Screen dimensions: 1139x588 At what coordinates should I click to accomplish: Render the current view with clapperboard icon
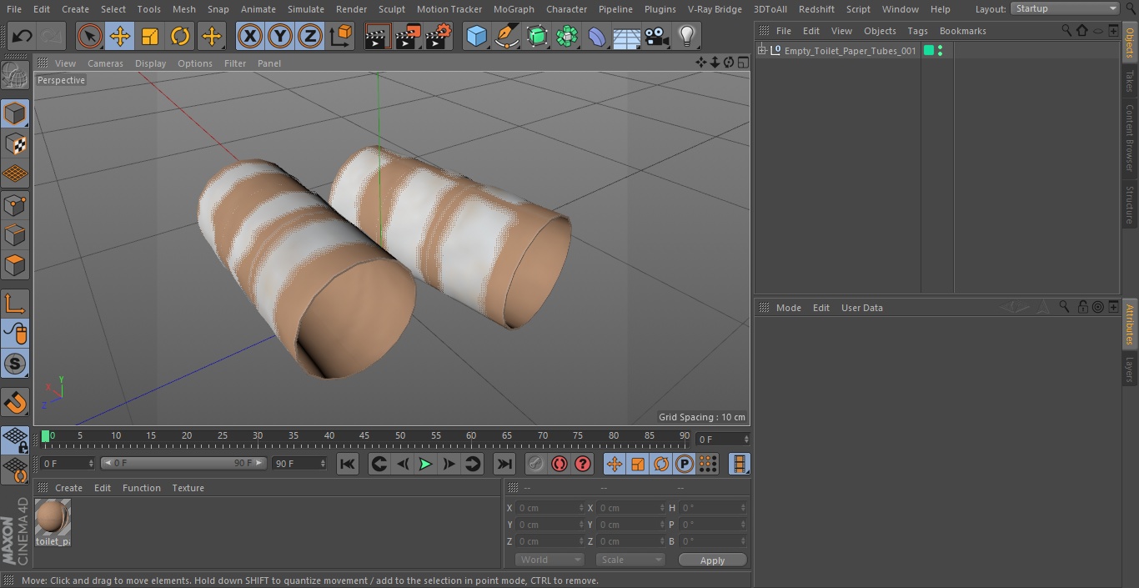click(x=378, y=36)
